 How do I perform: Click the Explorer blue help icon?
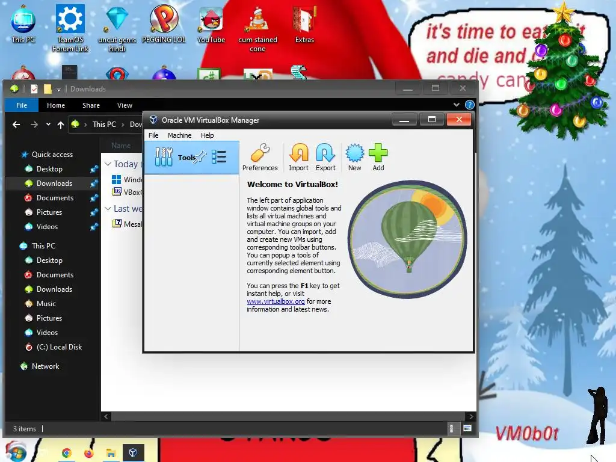469,105
